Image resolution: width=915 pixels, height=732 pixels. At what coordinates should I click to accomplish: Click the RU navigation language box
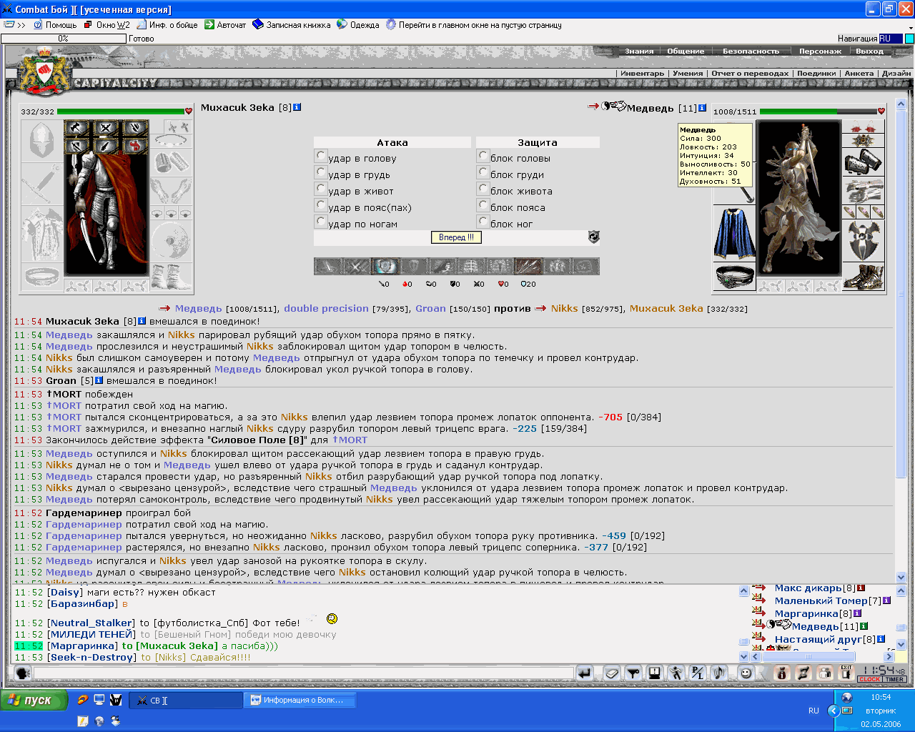coord(890,39)
